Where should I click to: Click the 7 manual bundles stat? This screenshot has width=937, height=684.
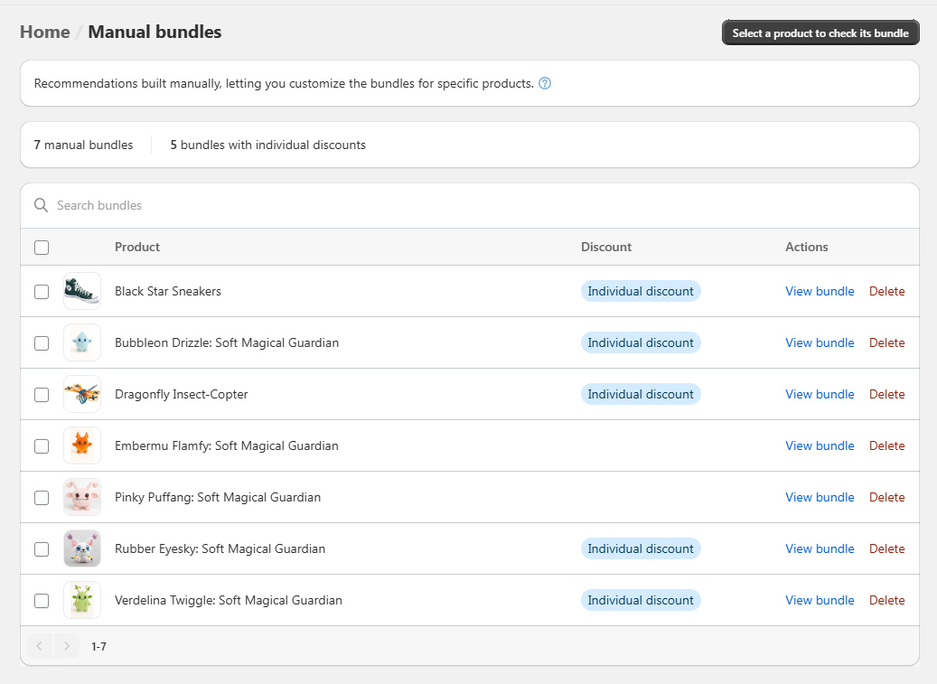tap(83, 145)
